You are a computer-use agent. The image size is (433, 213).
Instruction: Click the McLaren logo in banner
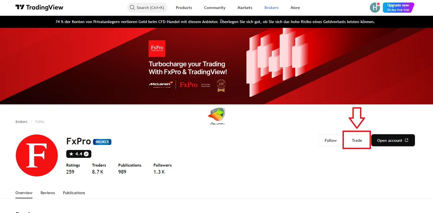coord(161,84)
